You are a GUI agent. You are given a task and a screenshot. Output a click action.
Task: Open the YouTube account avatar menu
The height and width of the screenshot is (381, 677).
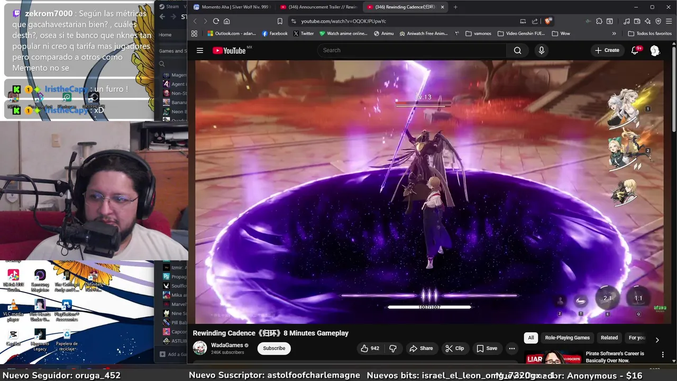click(x=655, y=50)
